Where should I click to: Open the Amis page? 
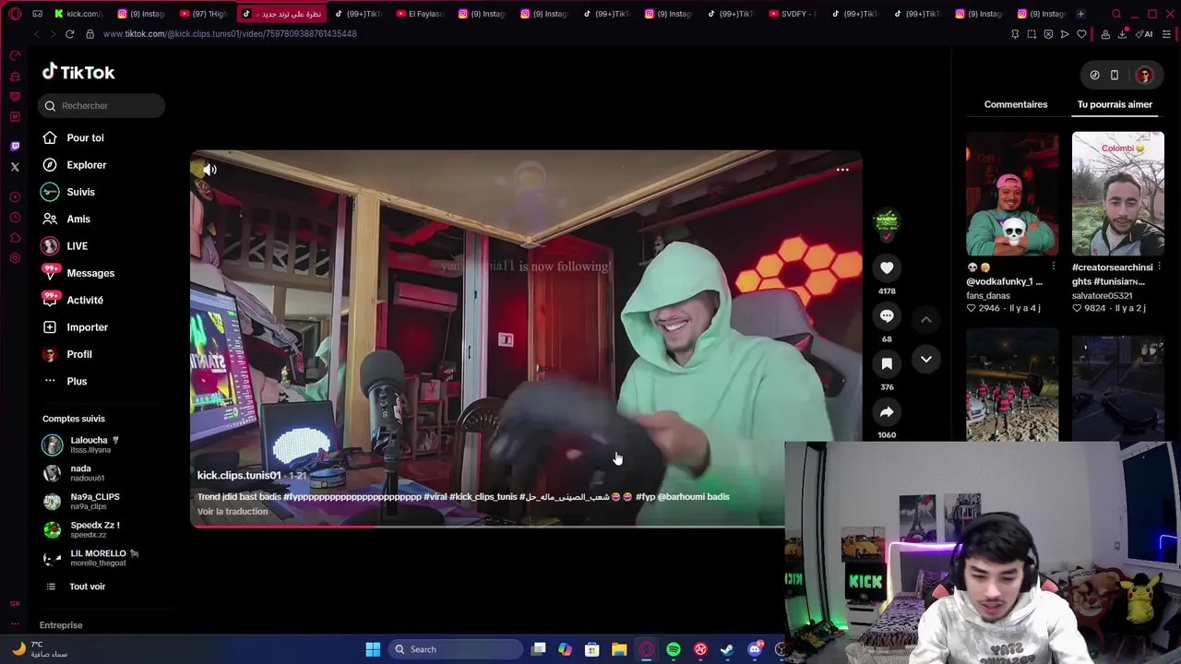click(x=66, y=219)
